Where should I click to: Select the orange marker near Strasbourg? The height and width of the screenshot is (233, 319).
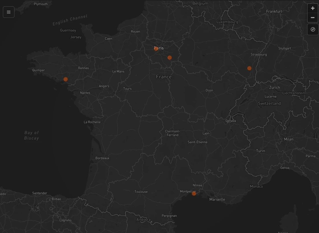(x=249, y=68)
